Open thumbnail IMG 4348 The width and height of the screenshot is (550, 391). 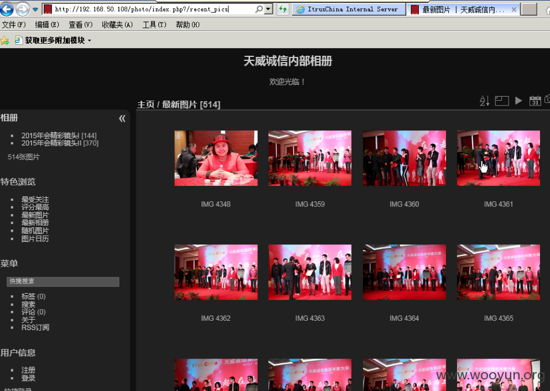tap(216, 158)
